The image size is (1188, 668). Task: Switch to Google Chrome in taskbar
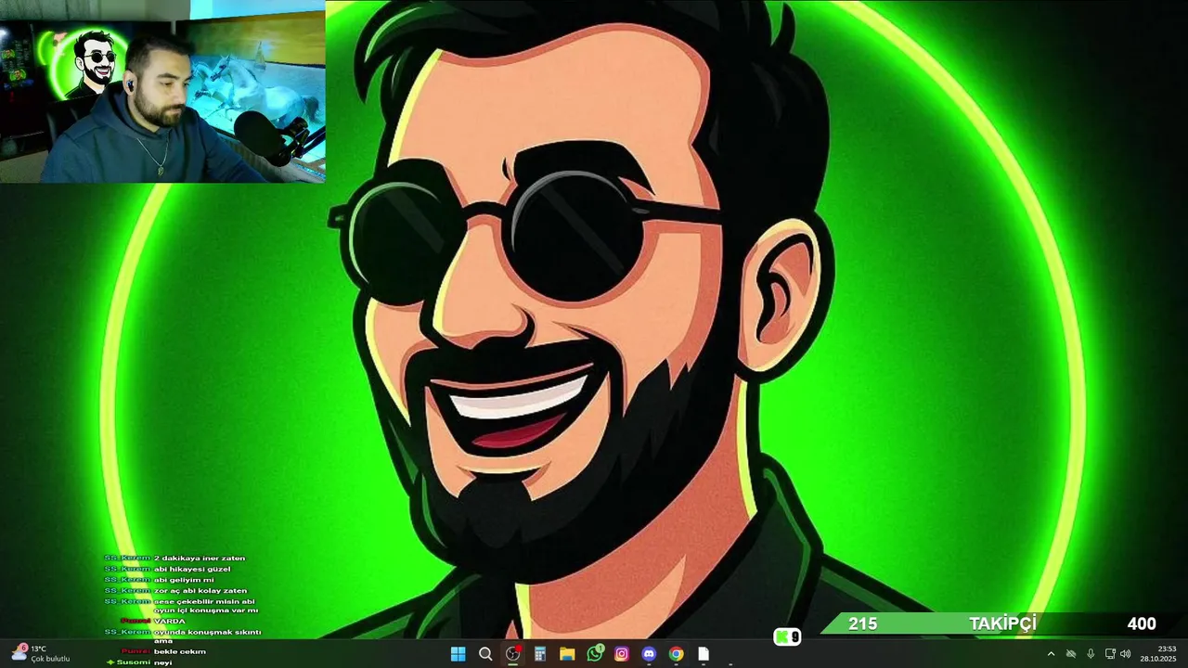[677, 654]
